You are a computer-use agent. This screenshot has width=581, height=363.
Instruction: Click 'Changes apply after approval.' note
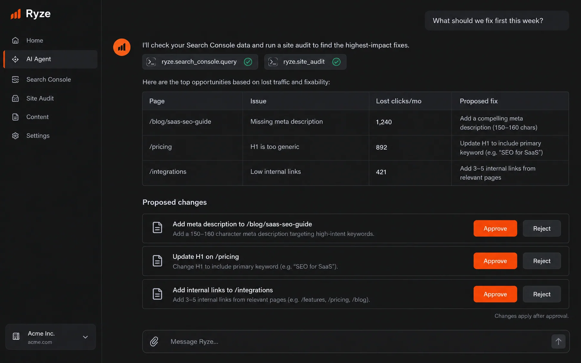click(532, 316)
